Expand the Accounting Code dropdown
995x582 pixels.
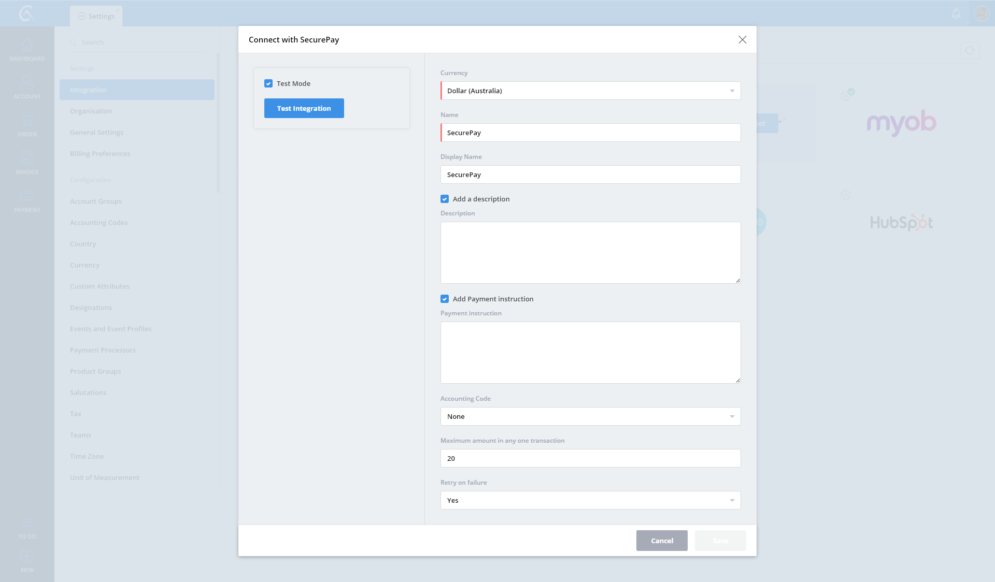[x=590, y=416]
